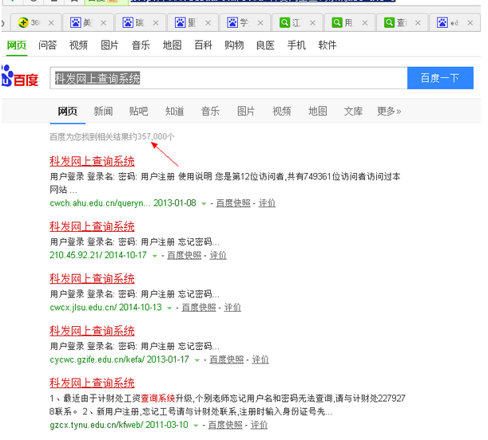The height and width of the screenshot is (440, 488).
Task: Switch to the 知道 results tab
Action: (175, 111)
